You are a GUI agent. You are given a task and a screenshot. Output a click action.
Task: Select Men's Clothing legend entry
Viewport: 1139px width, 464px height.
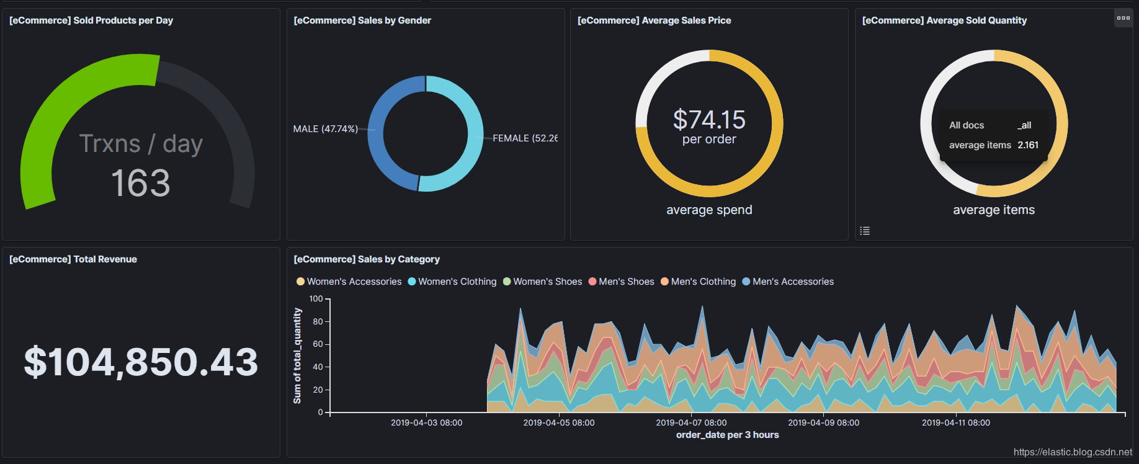698,282
